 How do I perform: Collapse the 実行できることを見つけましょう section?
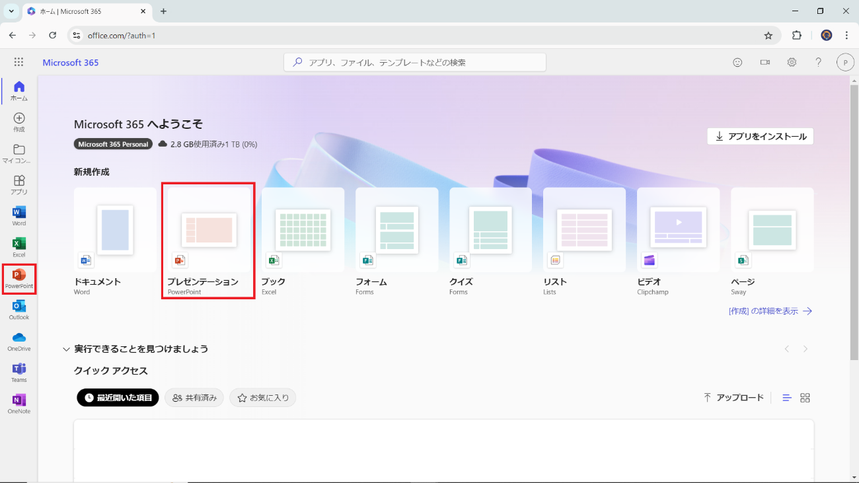pyautogui.click(x=66, y=349)
